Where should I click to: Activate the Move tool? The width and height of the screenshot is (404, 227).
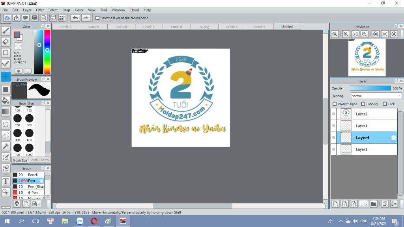point(6,76)
